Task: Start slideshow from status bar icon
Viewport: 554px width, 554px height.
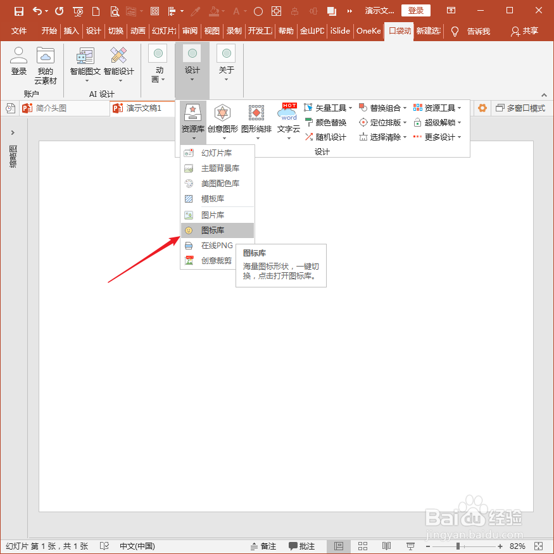Action: click(x=410, y=546)
